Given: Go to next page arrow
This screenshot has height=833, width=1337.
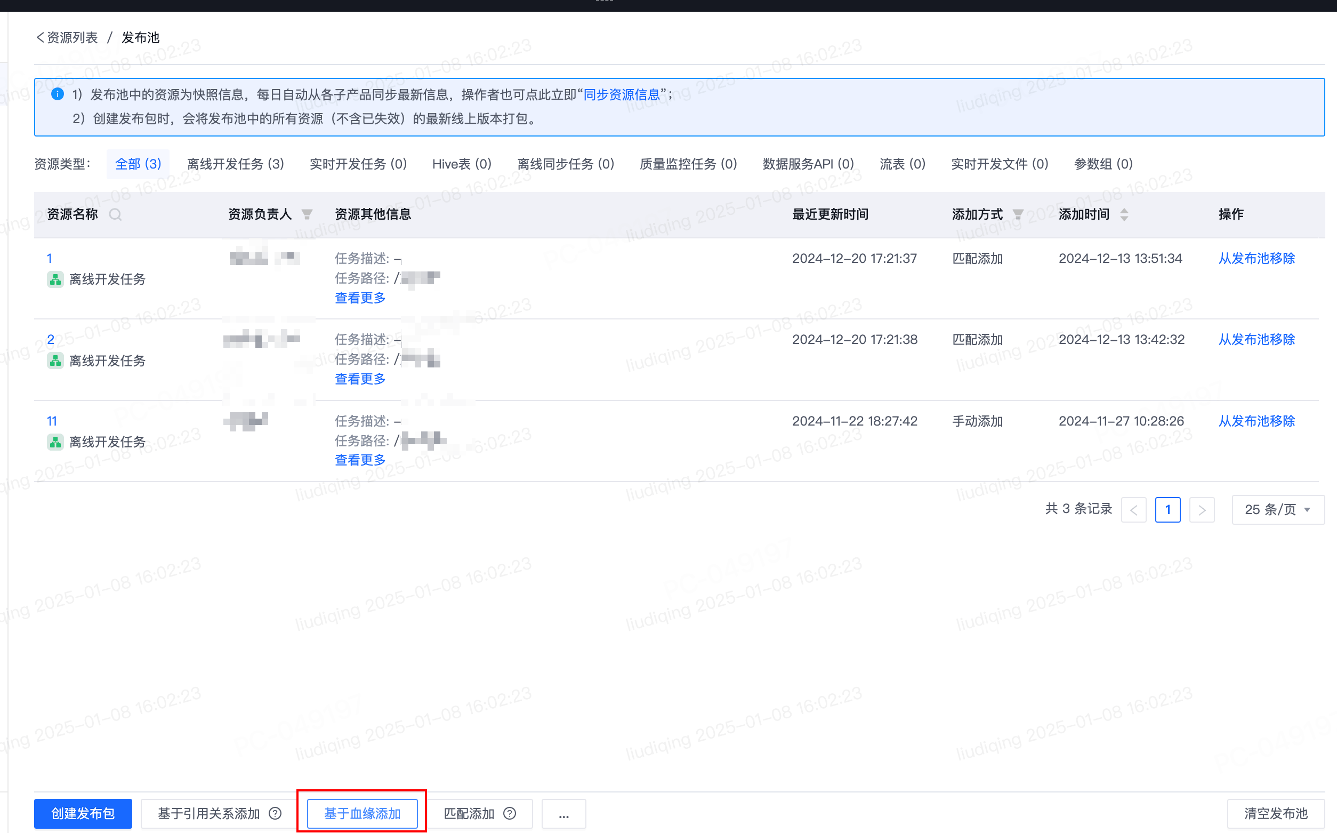Looking at the screenshot, I should click(x=1202, y=510).
